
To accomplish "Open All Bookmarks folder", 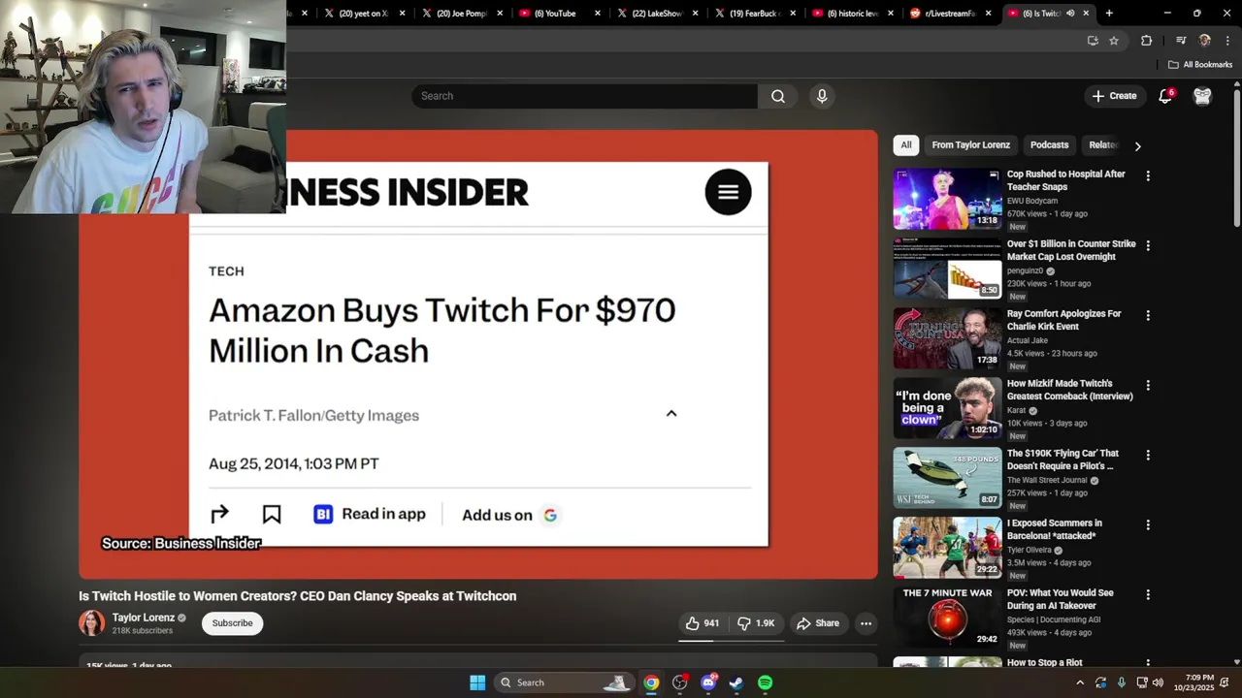I will click(x=1200, y=65).
